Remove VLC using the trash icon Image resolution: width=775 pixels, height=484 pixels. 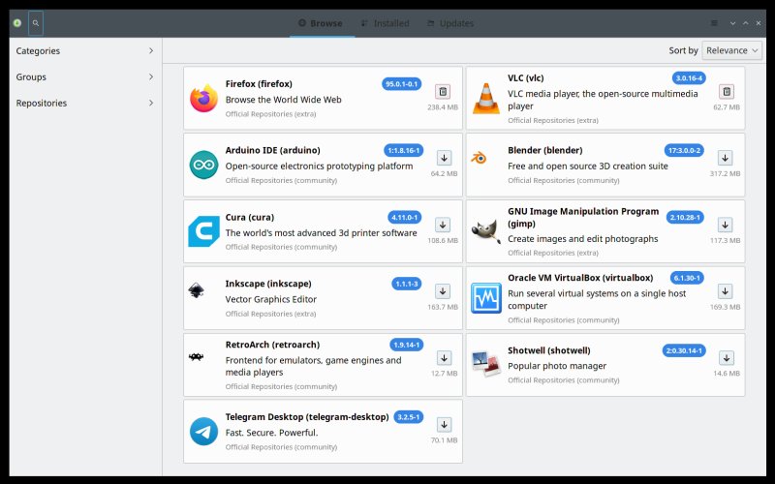[726, 91]
